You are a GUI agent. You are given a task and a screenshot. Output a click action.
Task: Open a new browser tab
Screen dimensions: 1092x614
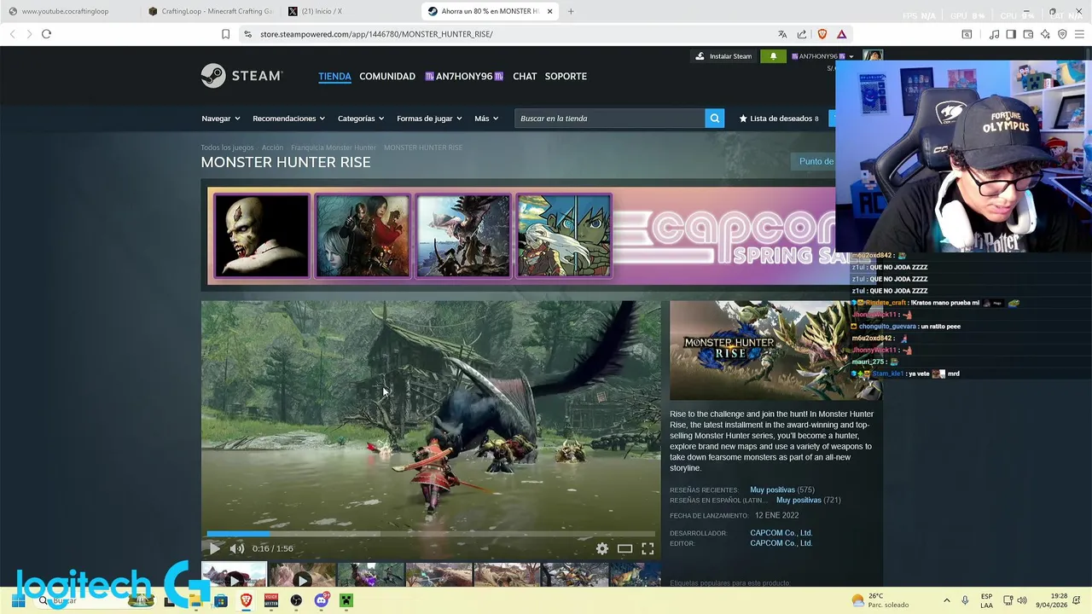point(571,11)
